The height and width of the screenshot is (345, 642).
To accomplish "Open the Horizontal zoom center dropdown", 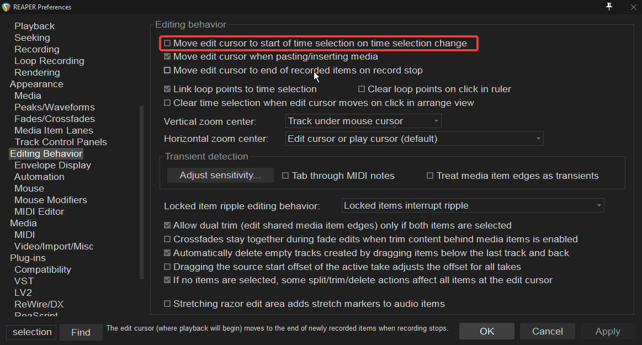I will coord(415,139).
